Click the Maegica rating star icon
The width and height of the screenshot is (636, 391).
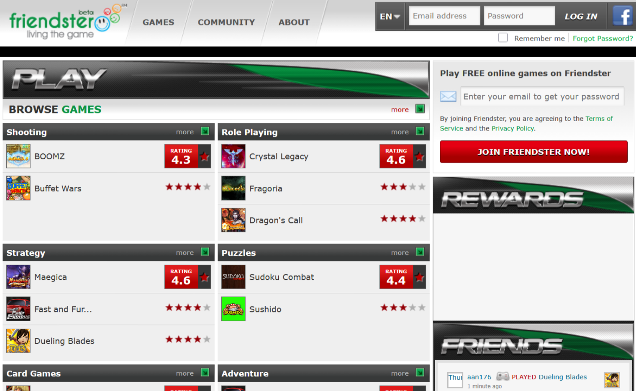205,277
